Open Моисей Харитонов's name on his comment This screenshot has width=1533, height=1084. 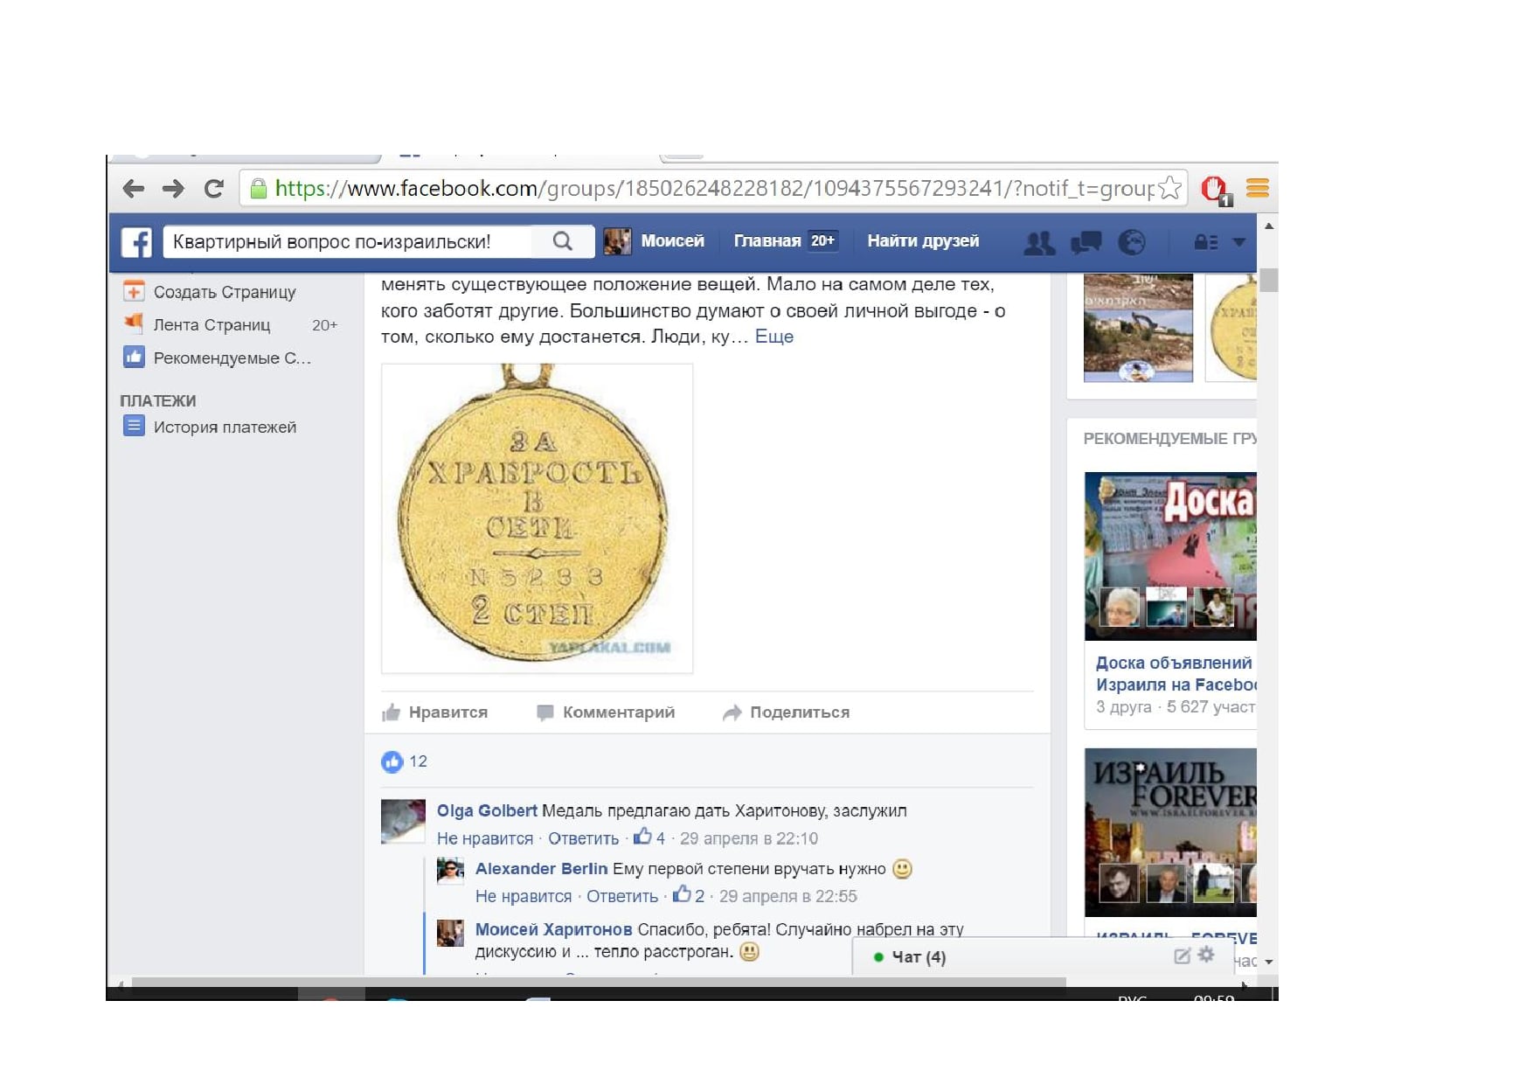[x=553, y=929]
